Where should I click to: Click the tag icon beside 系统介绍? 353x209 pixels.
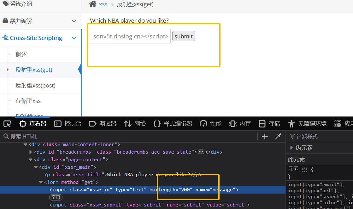click(6, 3)
